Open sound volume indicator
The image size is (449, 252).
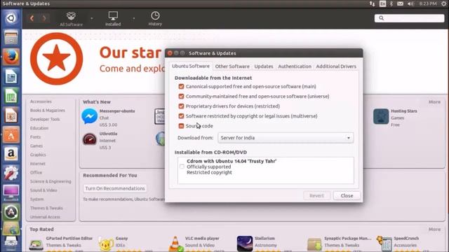point(410,3)
